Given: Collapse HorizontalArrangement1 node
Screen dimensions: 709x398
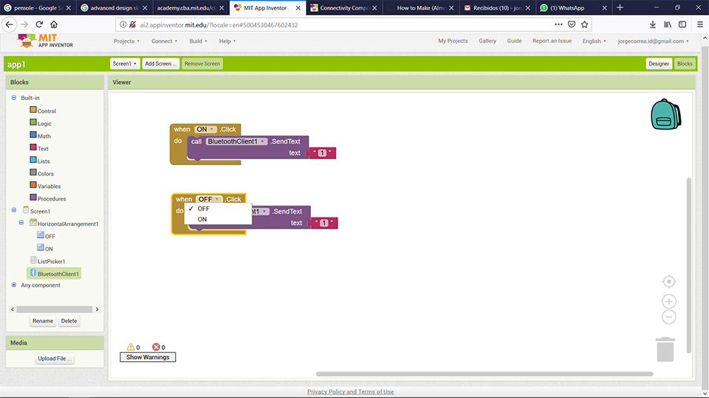Looking at the screenshot, I should [21, 223].
